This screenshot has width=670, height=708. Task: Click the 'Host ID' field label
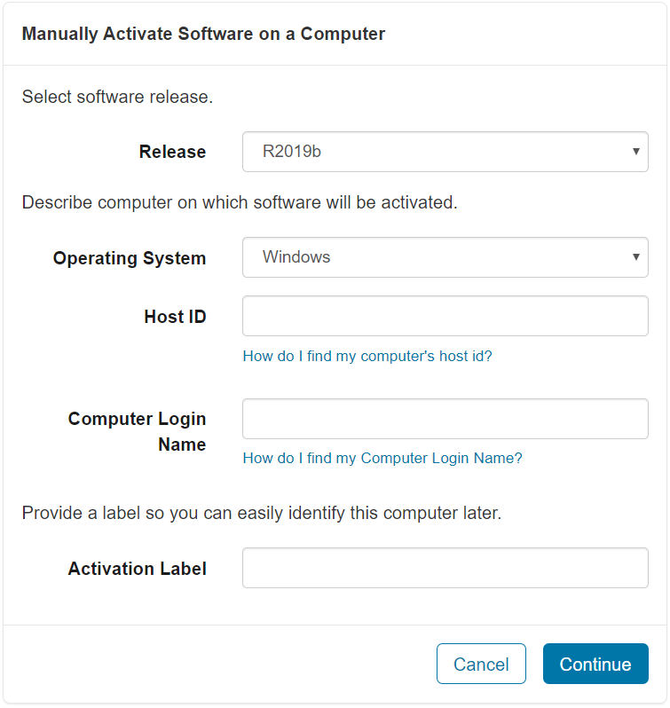tap(175, 317)
